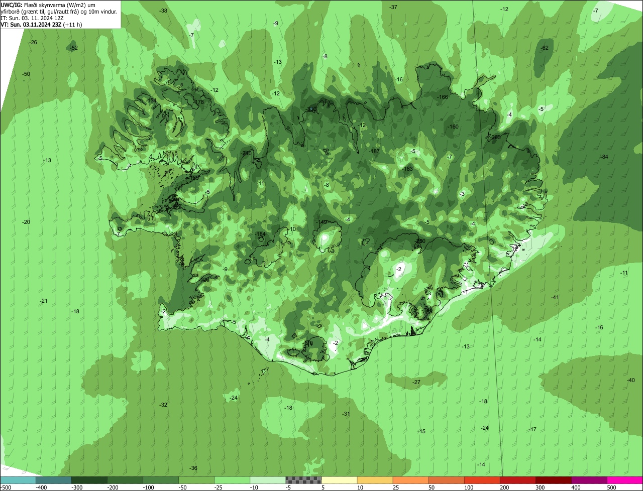Select the -52 flux value

[74, 48]
